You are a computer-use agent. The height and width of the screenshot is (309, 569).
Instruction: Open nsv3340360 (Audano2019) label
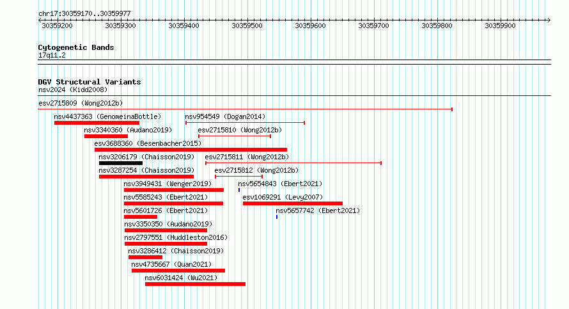point(128,130)
